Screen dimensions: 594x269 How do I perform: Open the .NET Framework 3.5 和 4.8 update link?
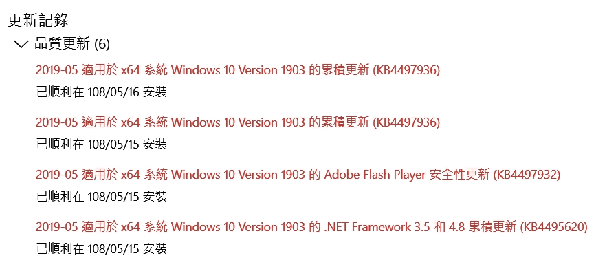(x=311, y=227)
